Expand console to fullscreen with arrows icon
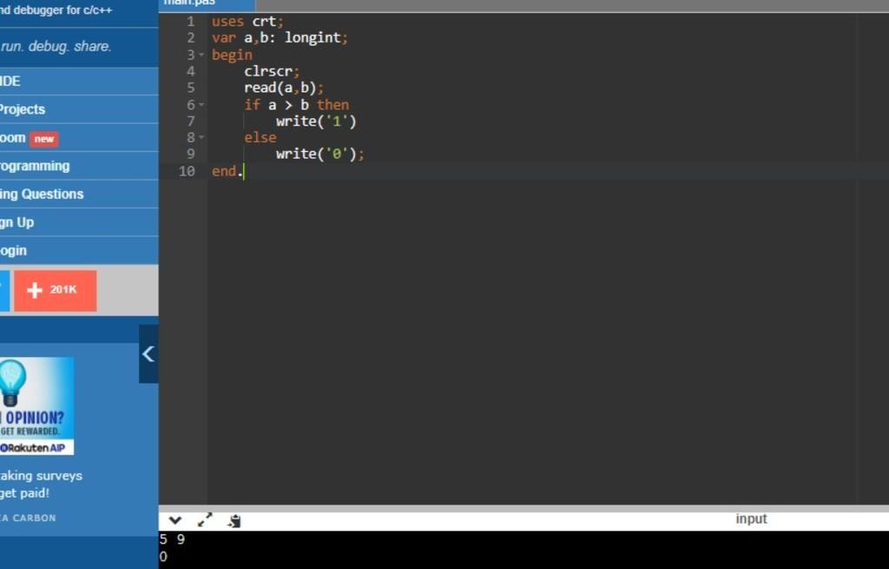Screen dimensions: 889x569 (x=205, y=520)
